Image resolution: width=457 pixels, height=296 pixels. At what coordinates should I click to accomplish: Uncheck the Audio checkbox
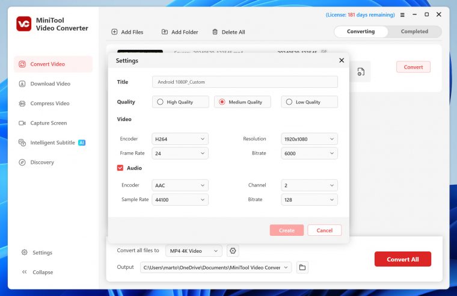tap(120, 168)
